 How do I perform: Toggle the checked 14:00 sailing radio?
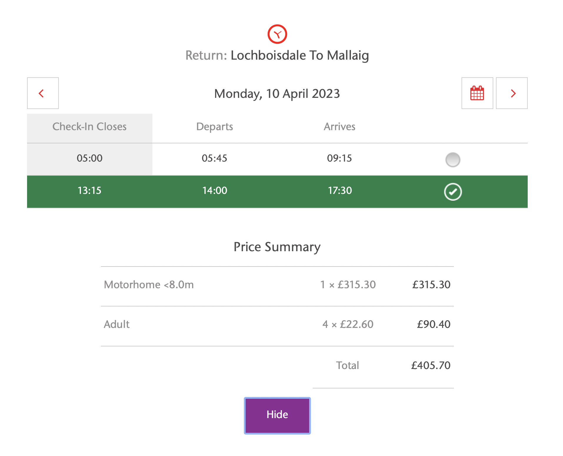(x=453, y=192)
